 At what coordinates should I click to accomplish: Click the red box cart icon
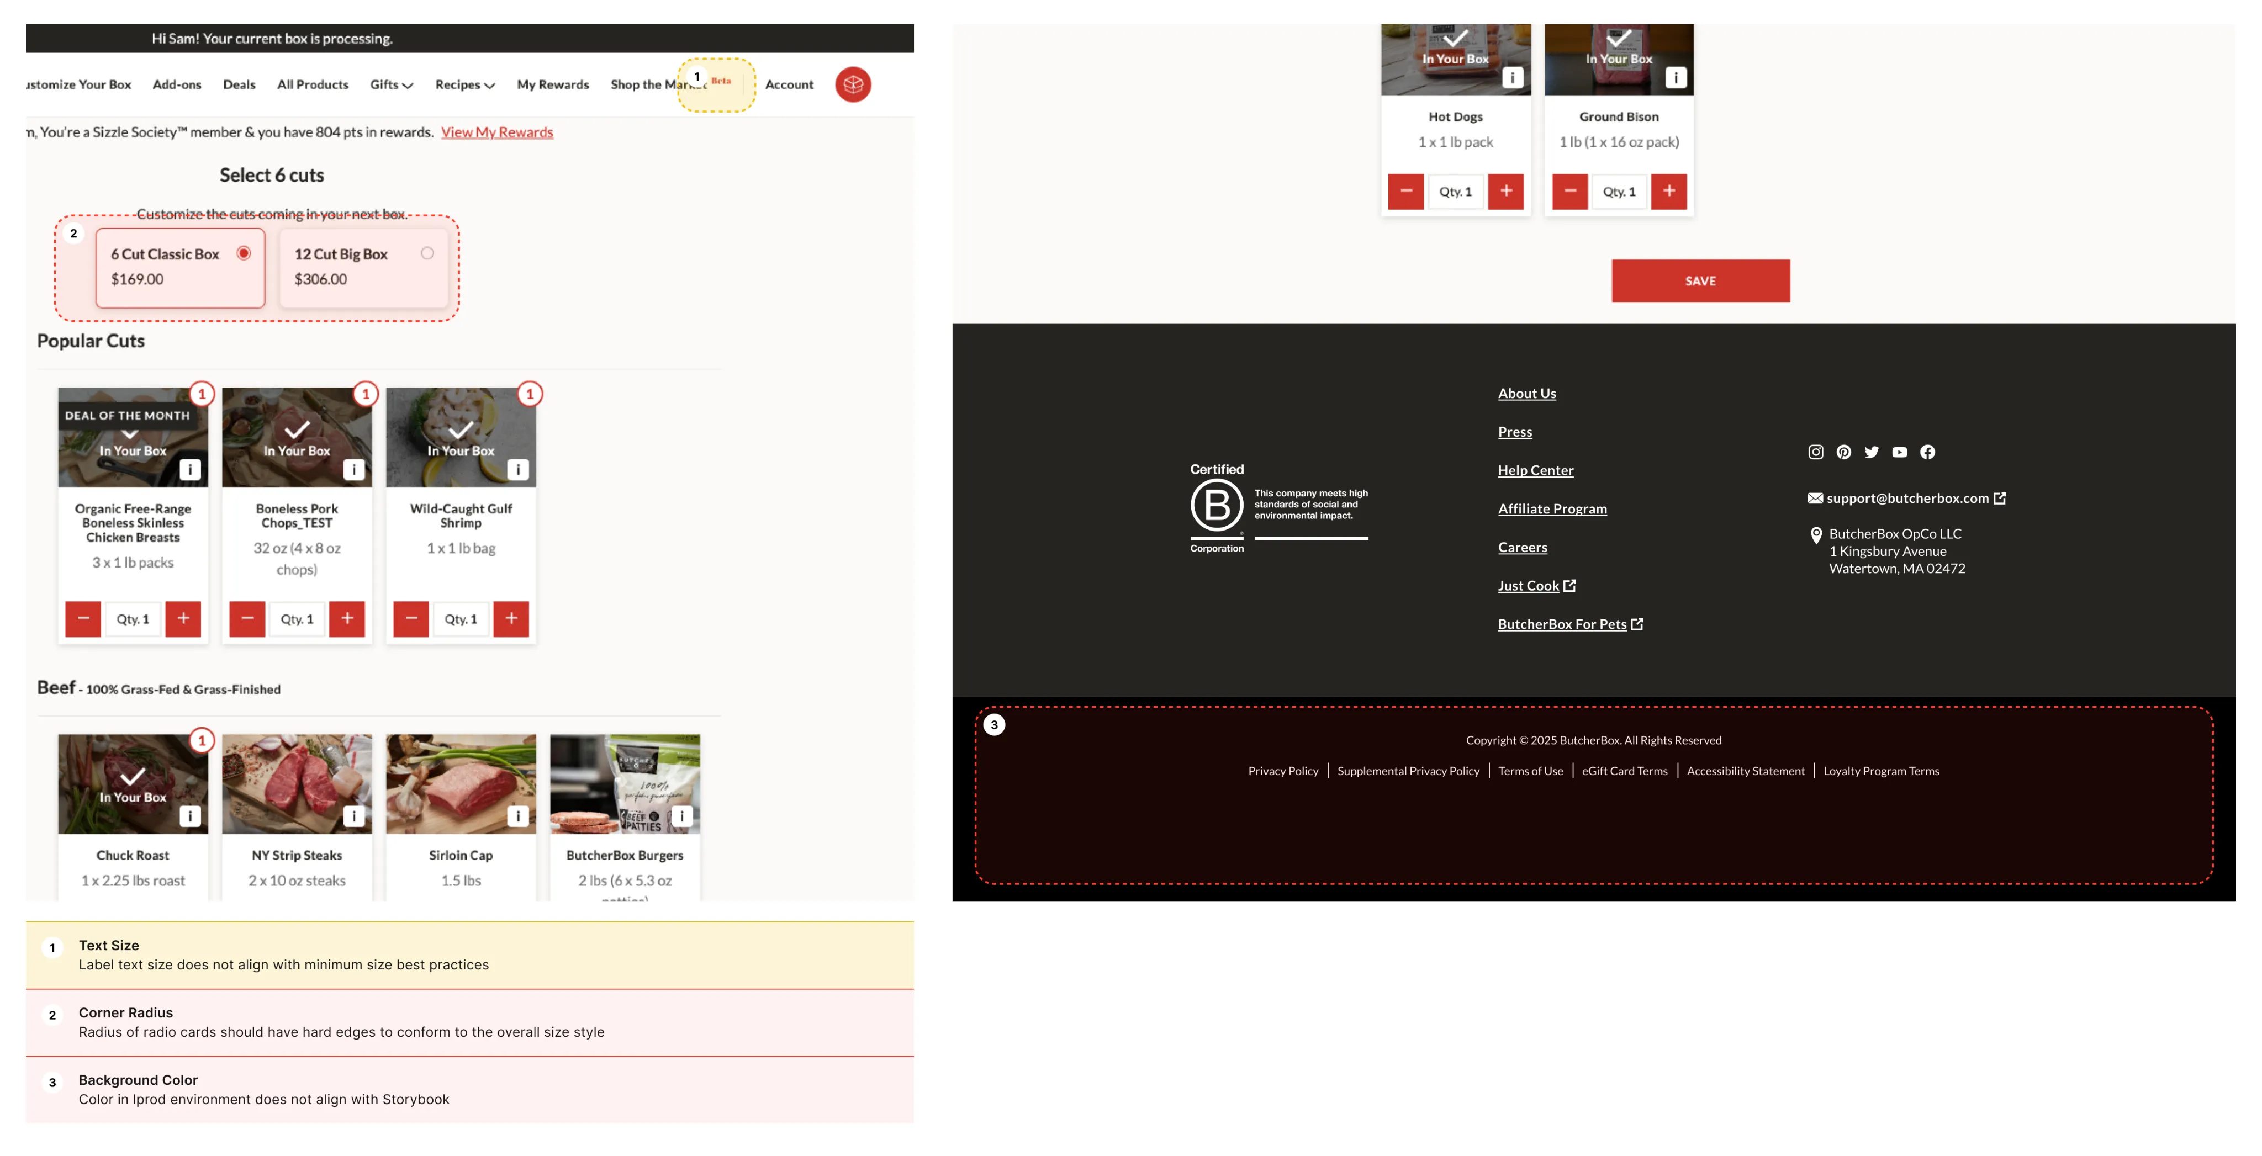pos(853,84)
